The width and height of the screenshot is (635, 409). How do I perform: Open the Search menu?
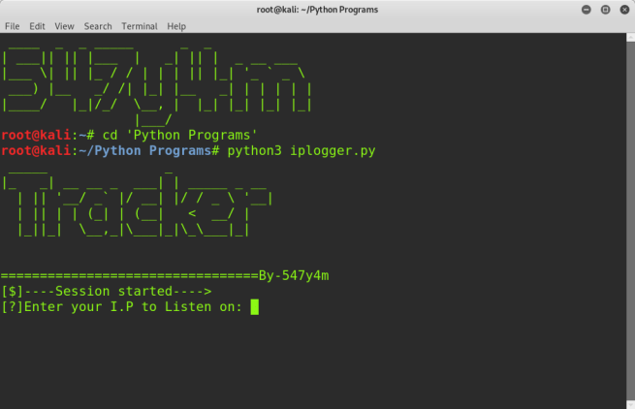click(x=98, y=26)
